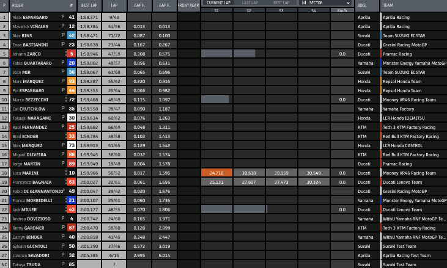
Task: Click the pit P icon for Takaaki Nakagami
Action: [63, 117]
